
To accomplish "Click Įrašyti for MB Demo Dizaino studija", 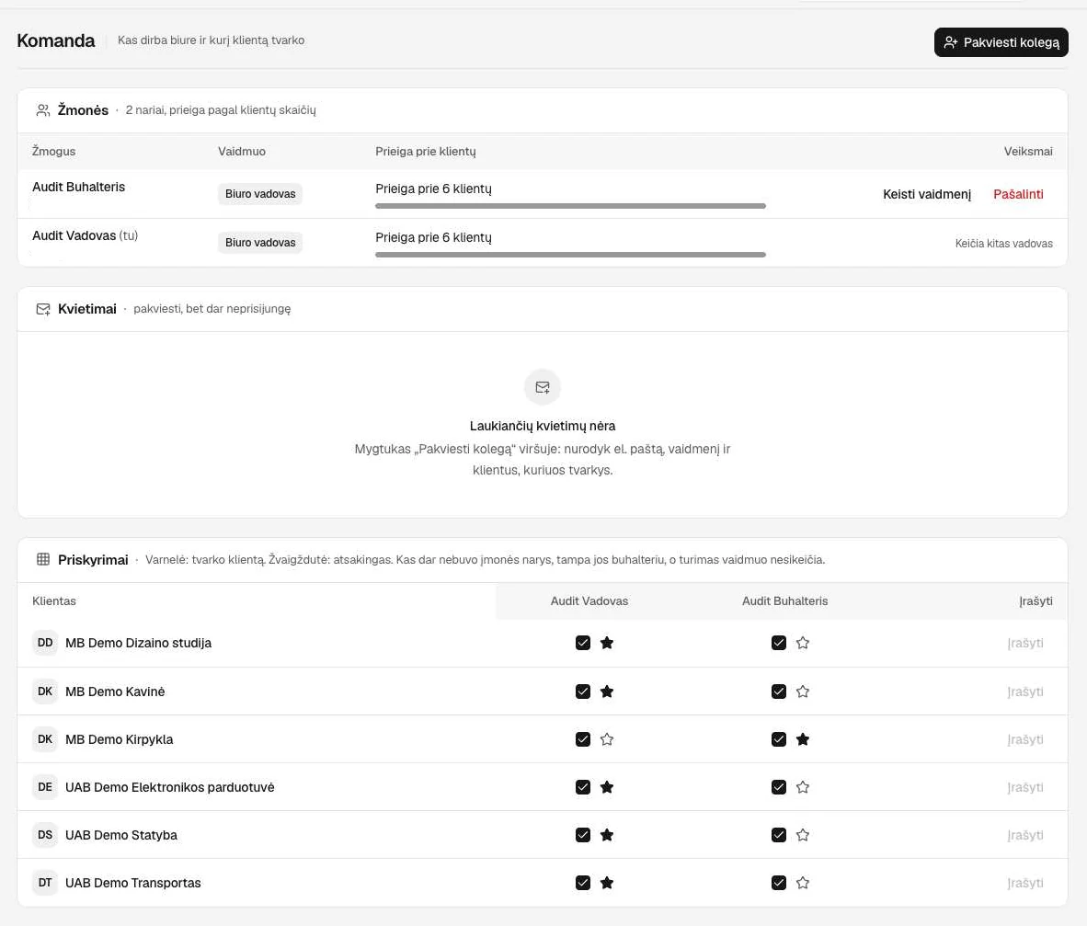I will 1025,643.
